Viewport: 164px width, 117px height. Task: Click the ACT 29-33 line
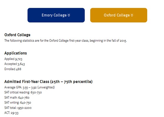(11, 113)
